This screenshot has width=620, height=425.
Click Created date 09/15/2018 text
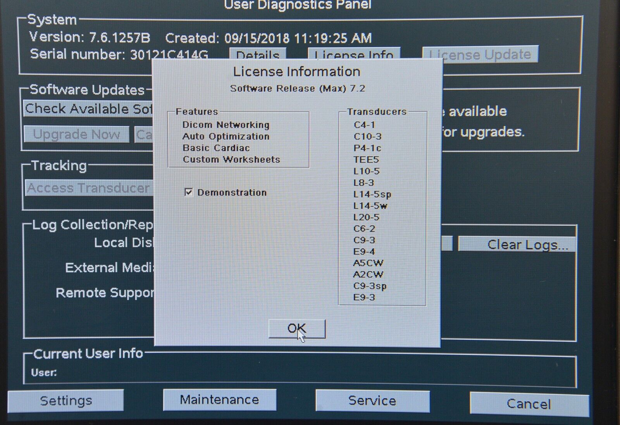click(x=269, y=38)
